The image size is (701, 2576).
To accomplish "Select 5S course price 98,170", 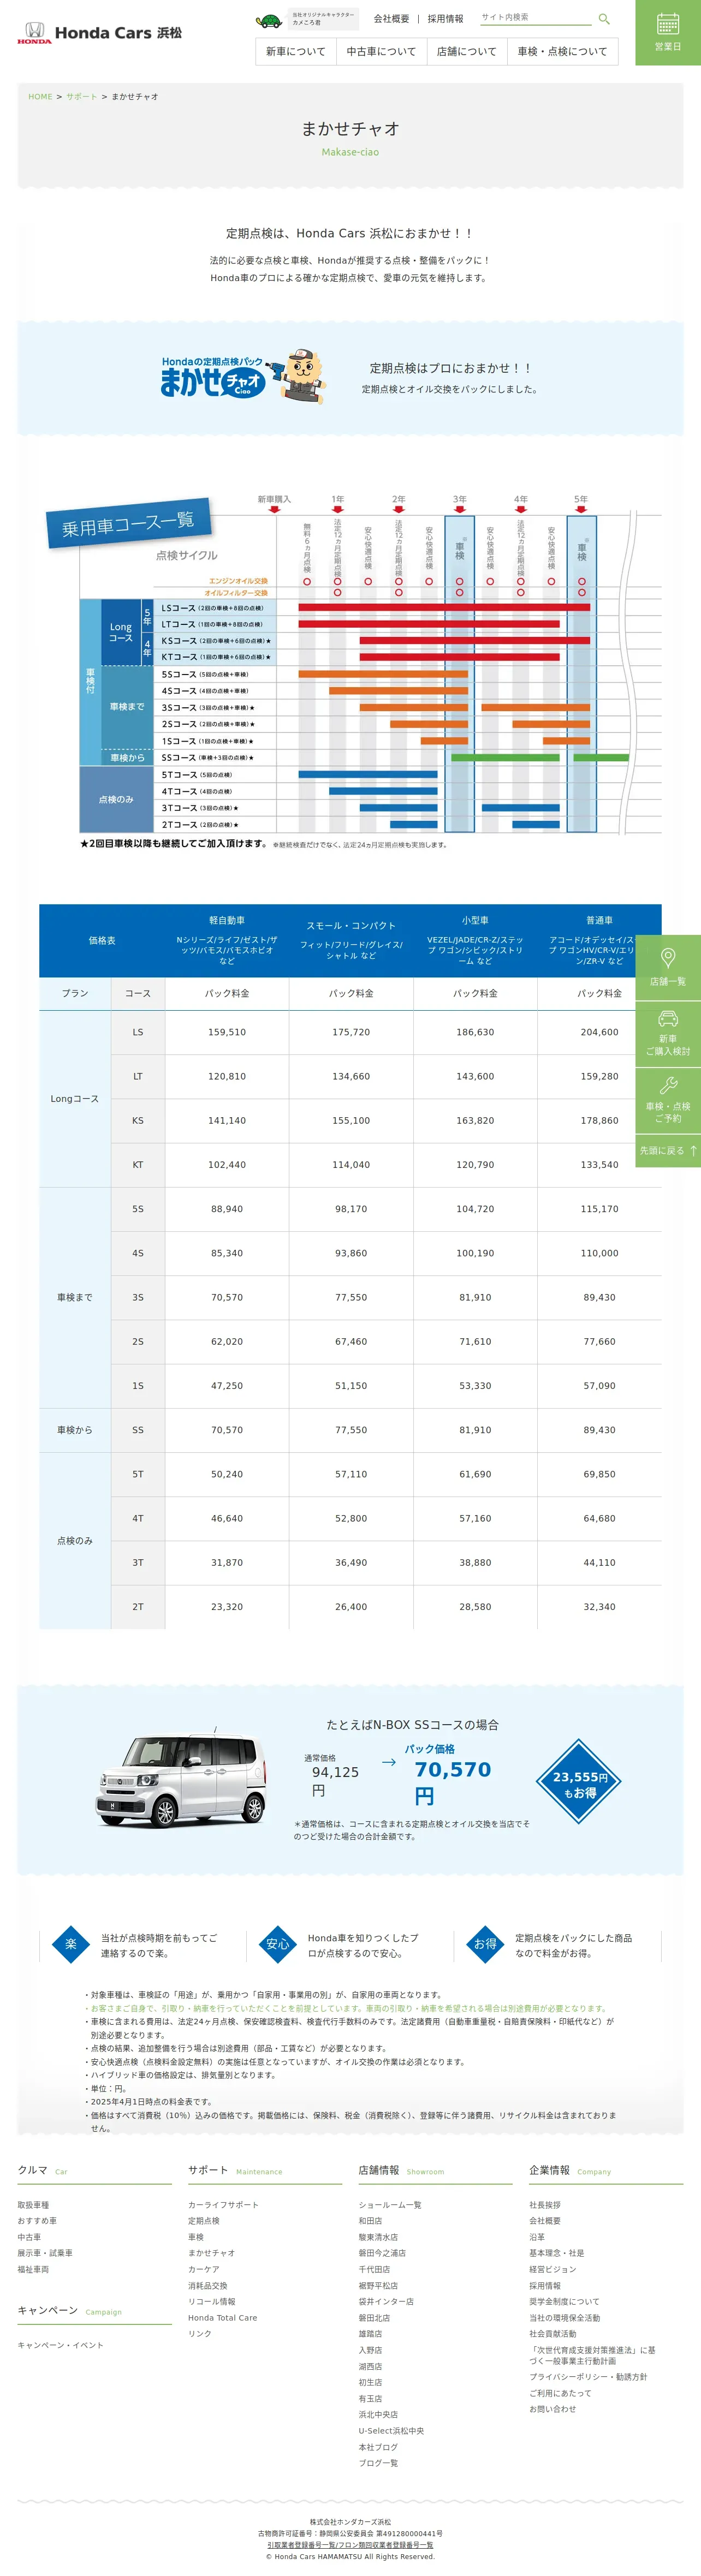I will (351, 1209).
